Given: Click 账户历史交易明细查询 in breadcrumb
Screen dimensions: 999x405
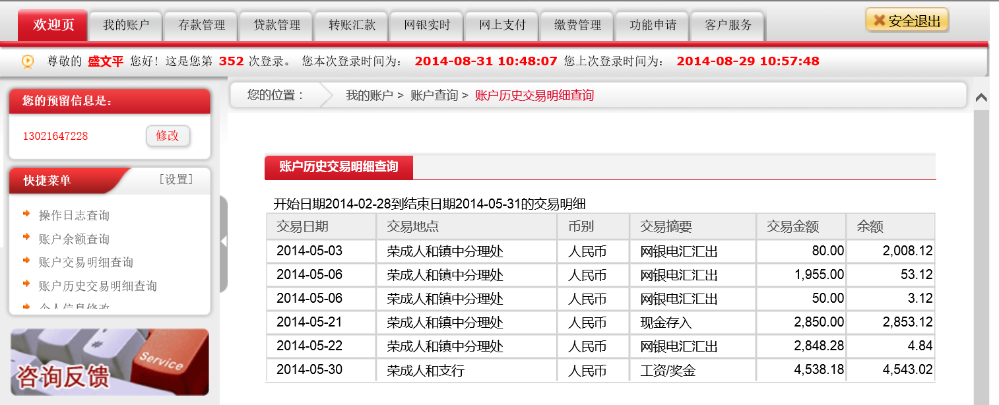Looking at the screenshot, I should (534, 95).
